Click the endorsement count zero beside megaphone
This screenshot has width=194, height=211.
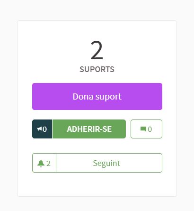click(44, 129)
